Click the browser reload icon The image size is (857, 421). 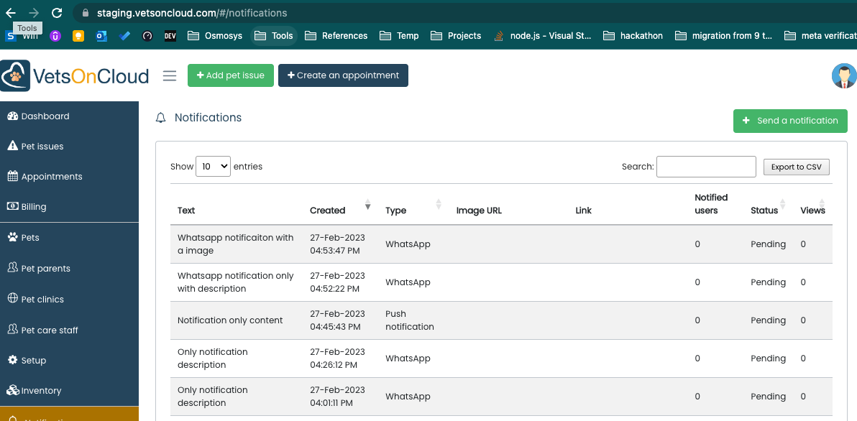(x=57, y=13)
